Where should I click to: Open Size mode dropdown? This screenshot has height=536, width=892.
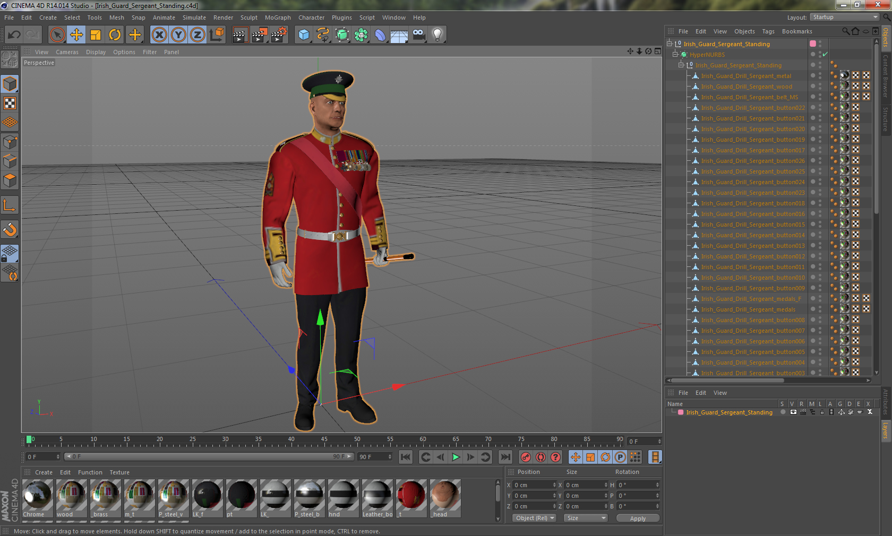click(x=586, y=518)
